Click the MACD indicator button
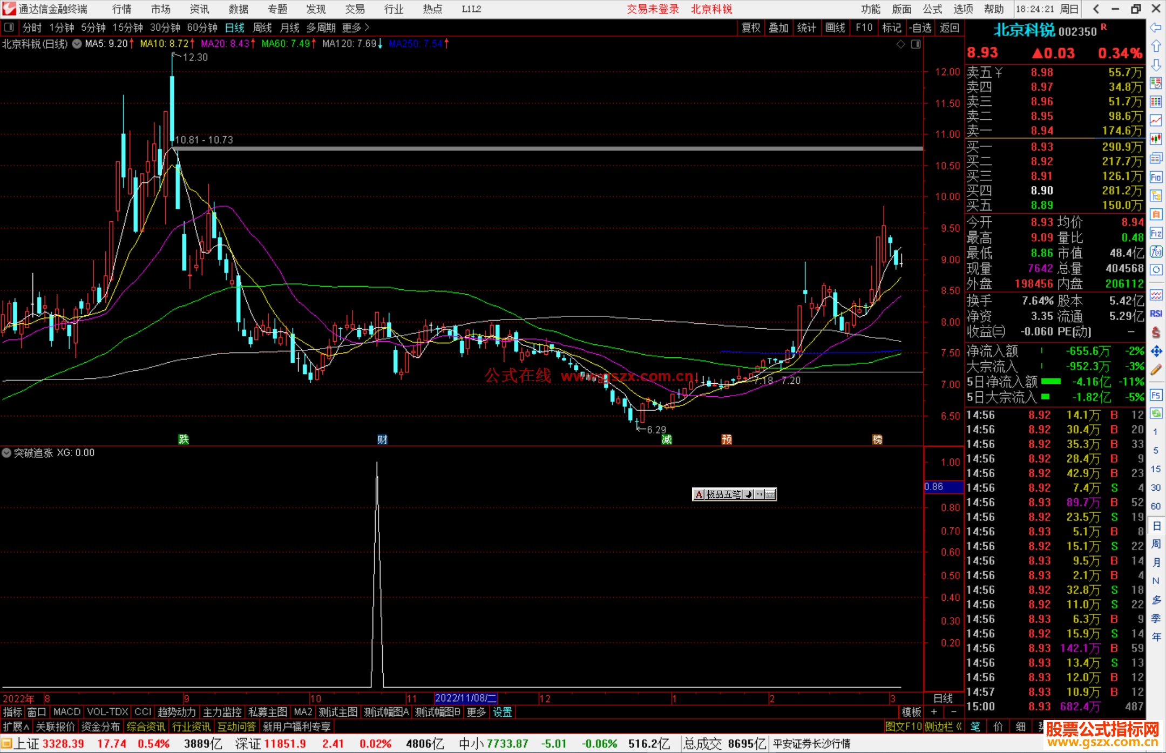1166x753 pixels. coord(66,712)
